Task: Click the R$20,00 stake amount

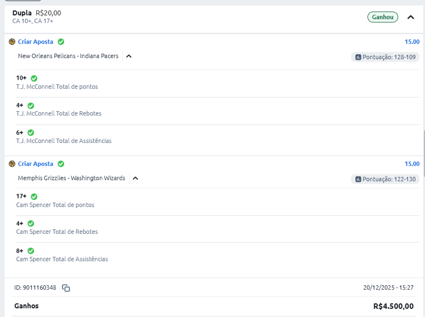Action: point(48,13)
